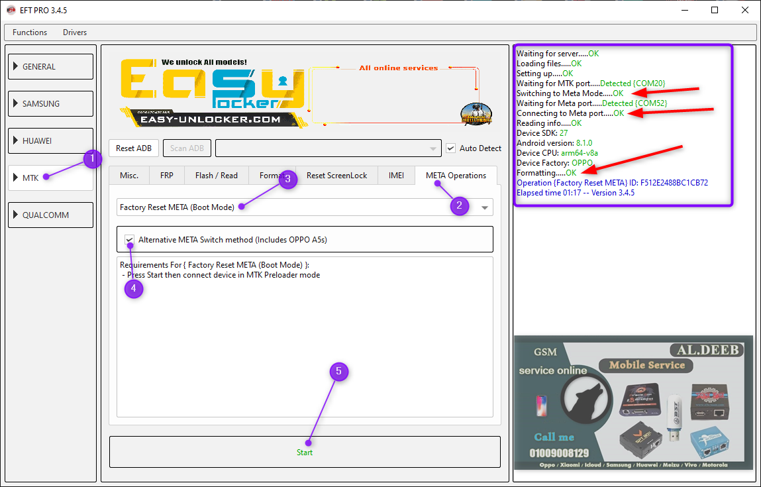Minimize the EFT PRO window
The image size is (761, 487).
(x=684, y=10)
